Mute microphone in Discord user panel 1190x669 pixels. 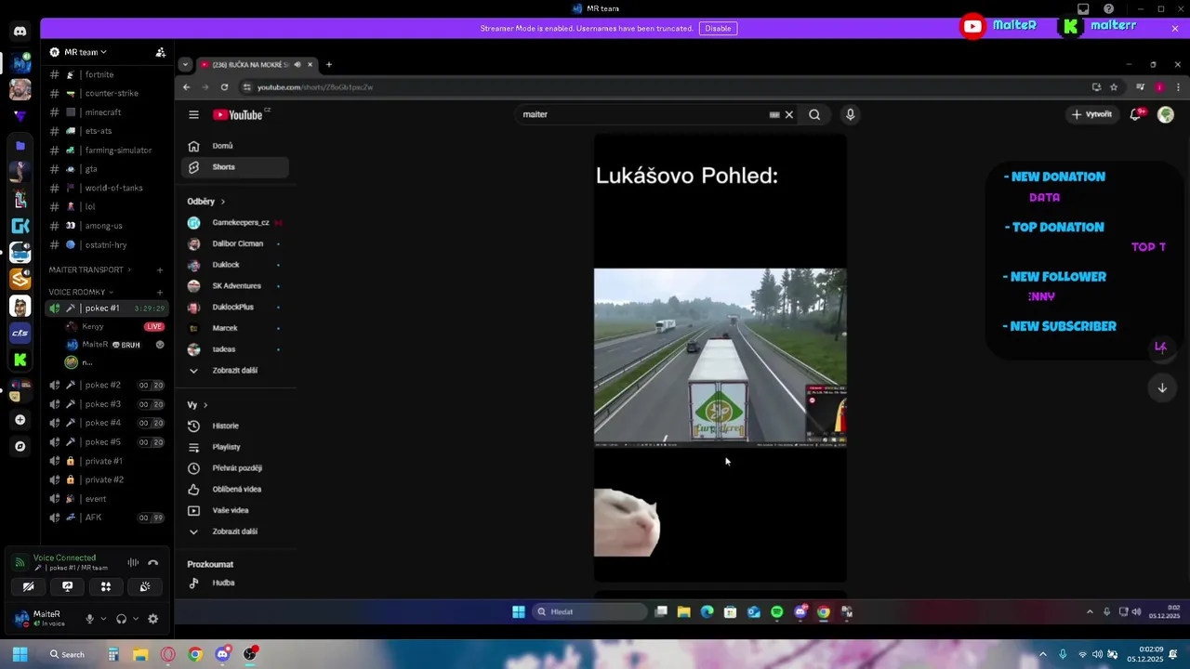90,619
